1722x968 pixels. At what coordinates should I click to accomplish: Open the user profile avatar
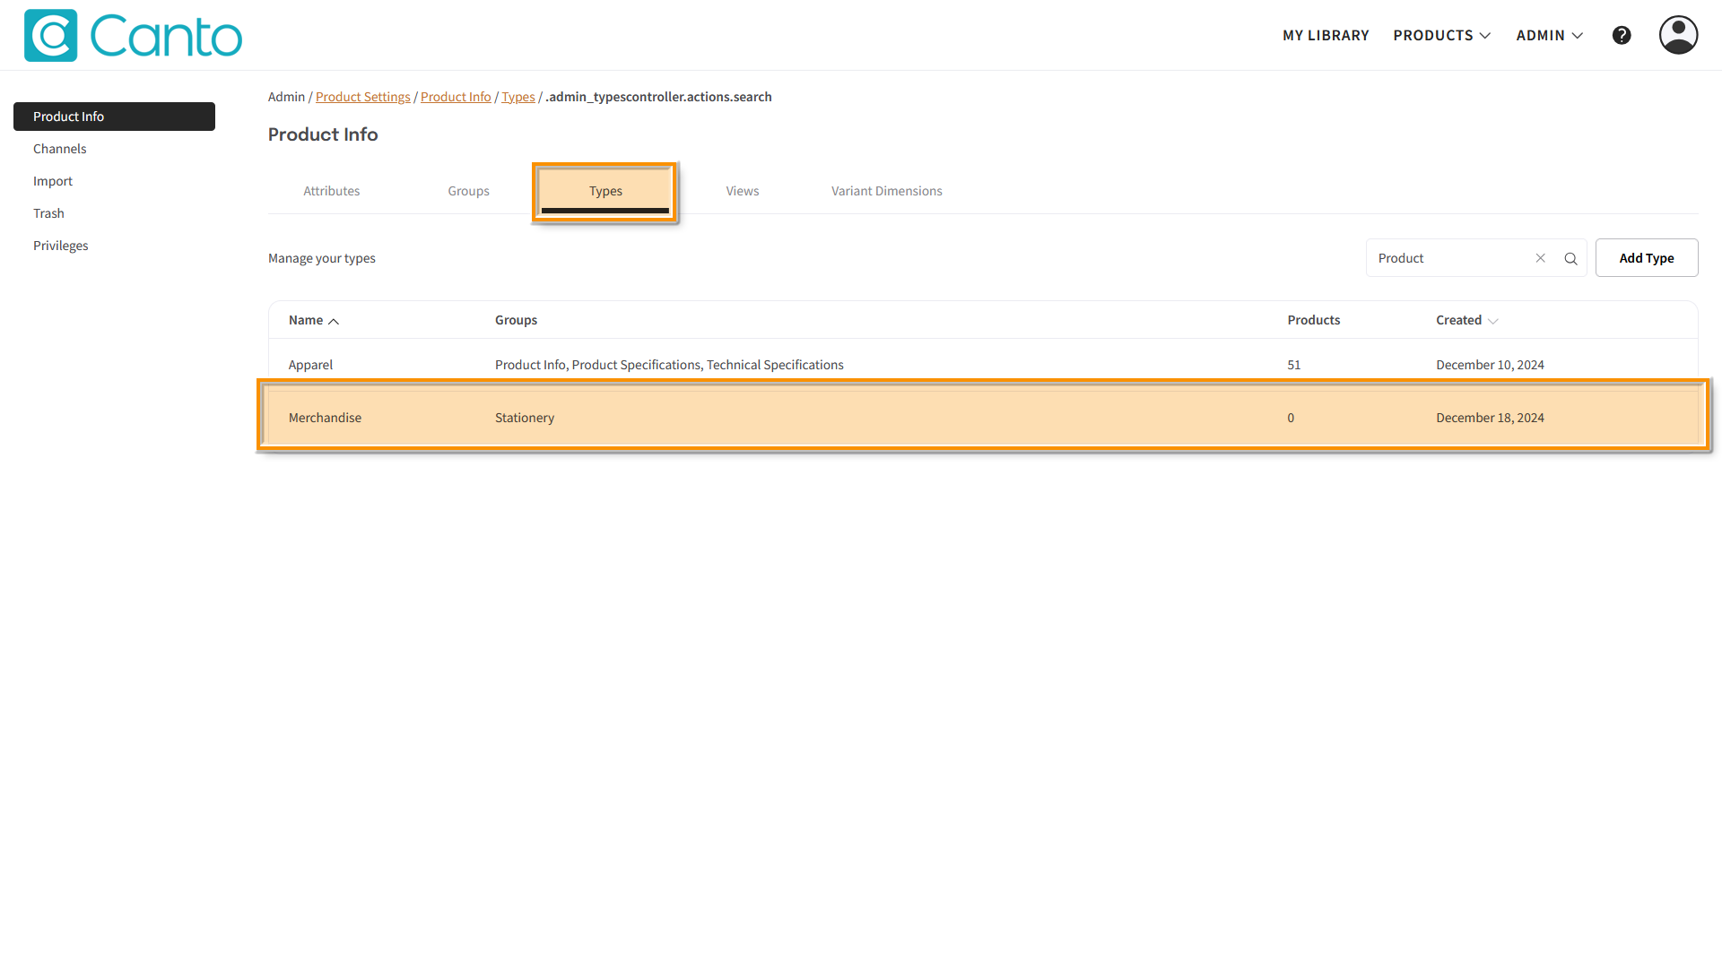(1678, 35)
